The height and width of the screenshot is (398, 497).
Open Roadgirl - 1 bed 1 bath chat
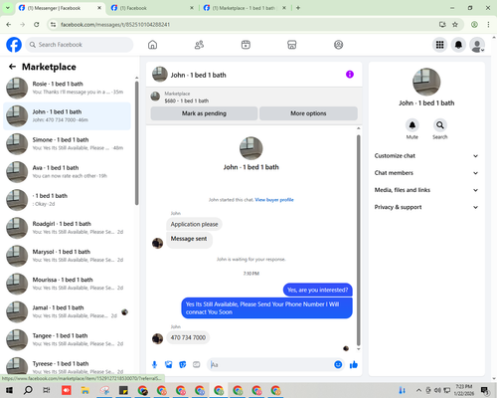[x=68, y=228]
